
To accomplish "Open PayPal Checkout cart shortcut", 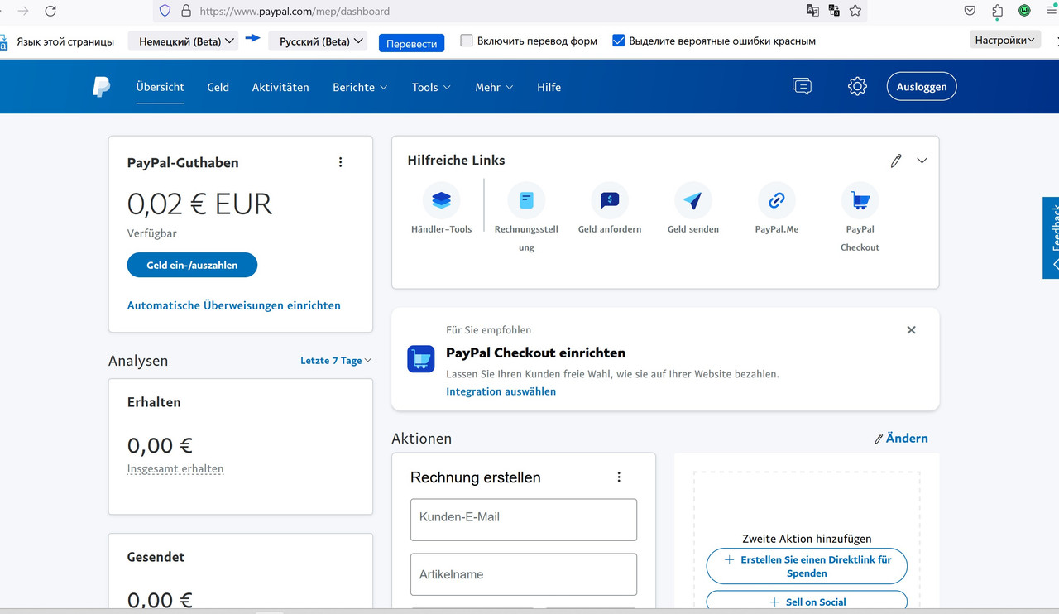I will (860, 200).
